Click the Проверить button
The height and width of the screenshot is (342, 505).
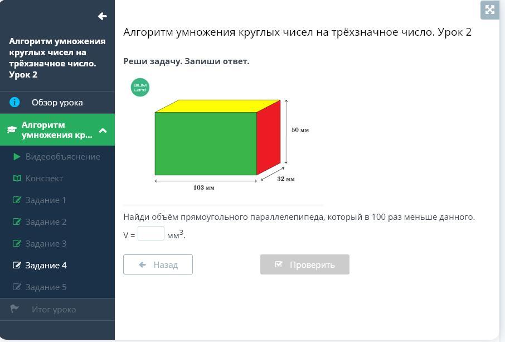305,264
